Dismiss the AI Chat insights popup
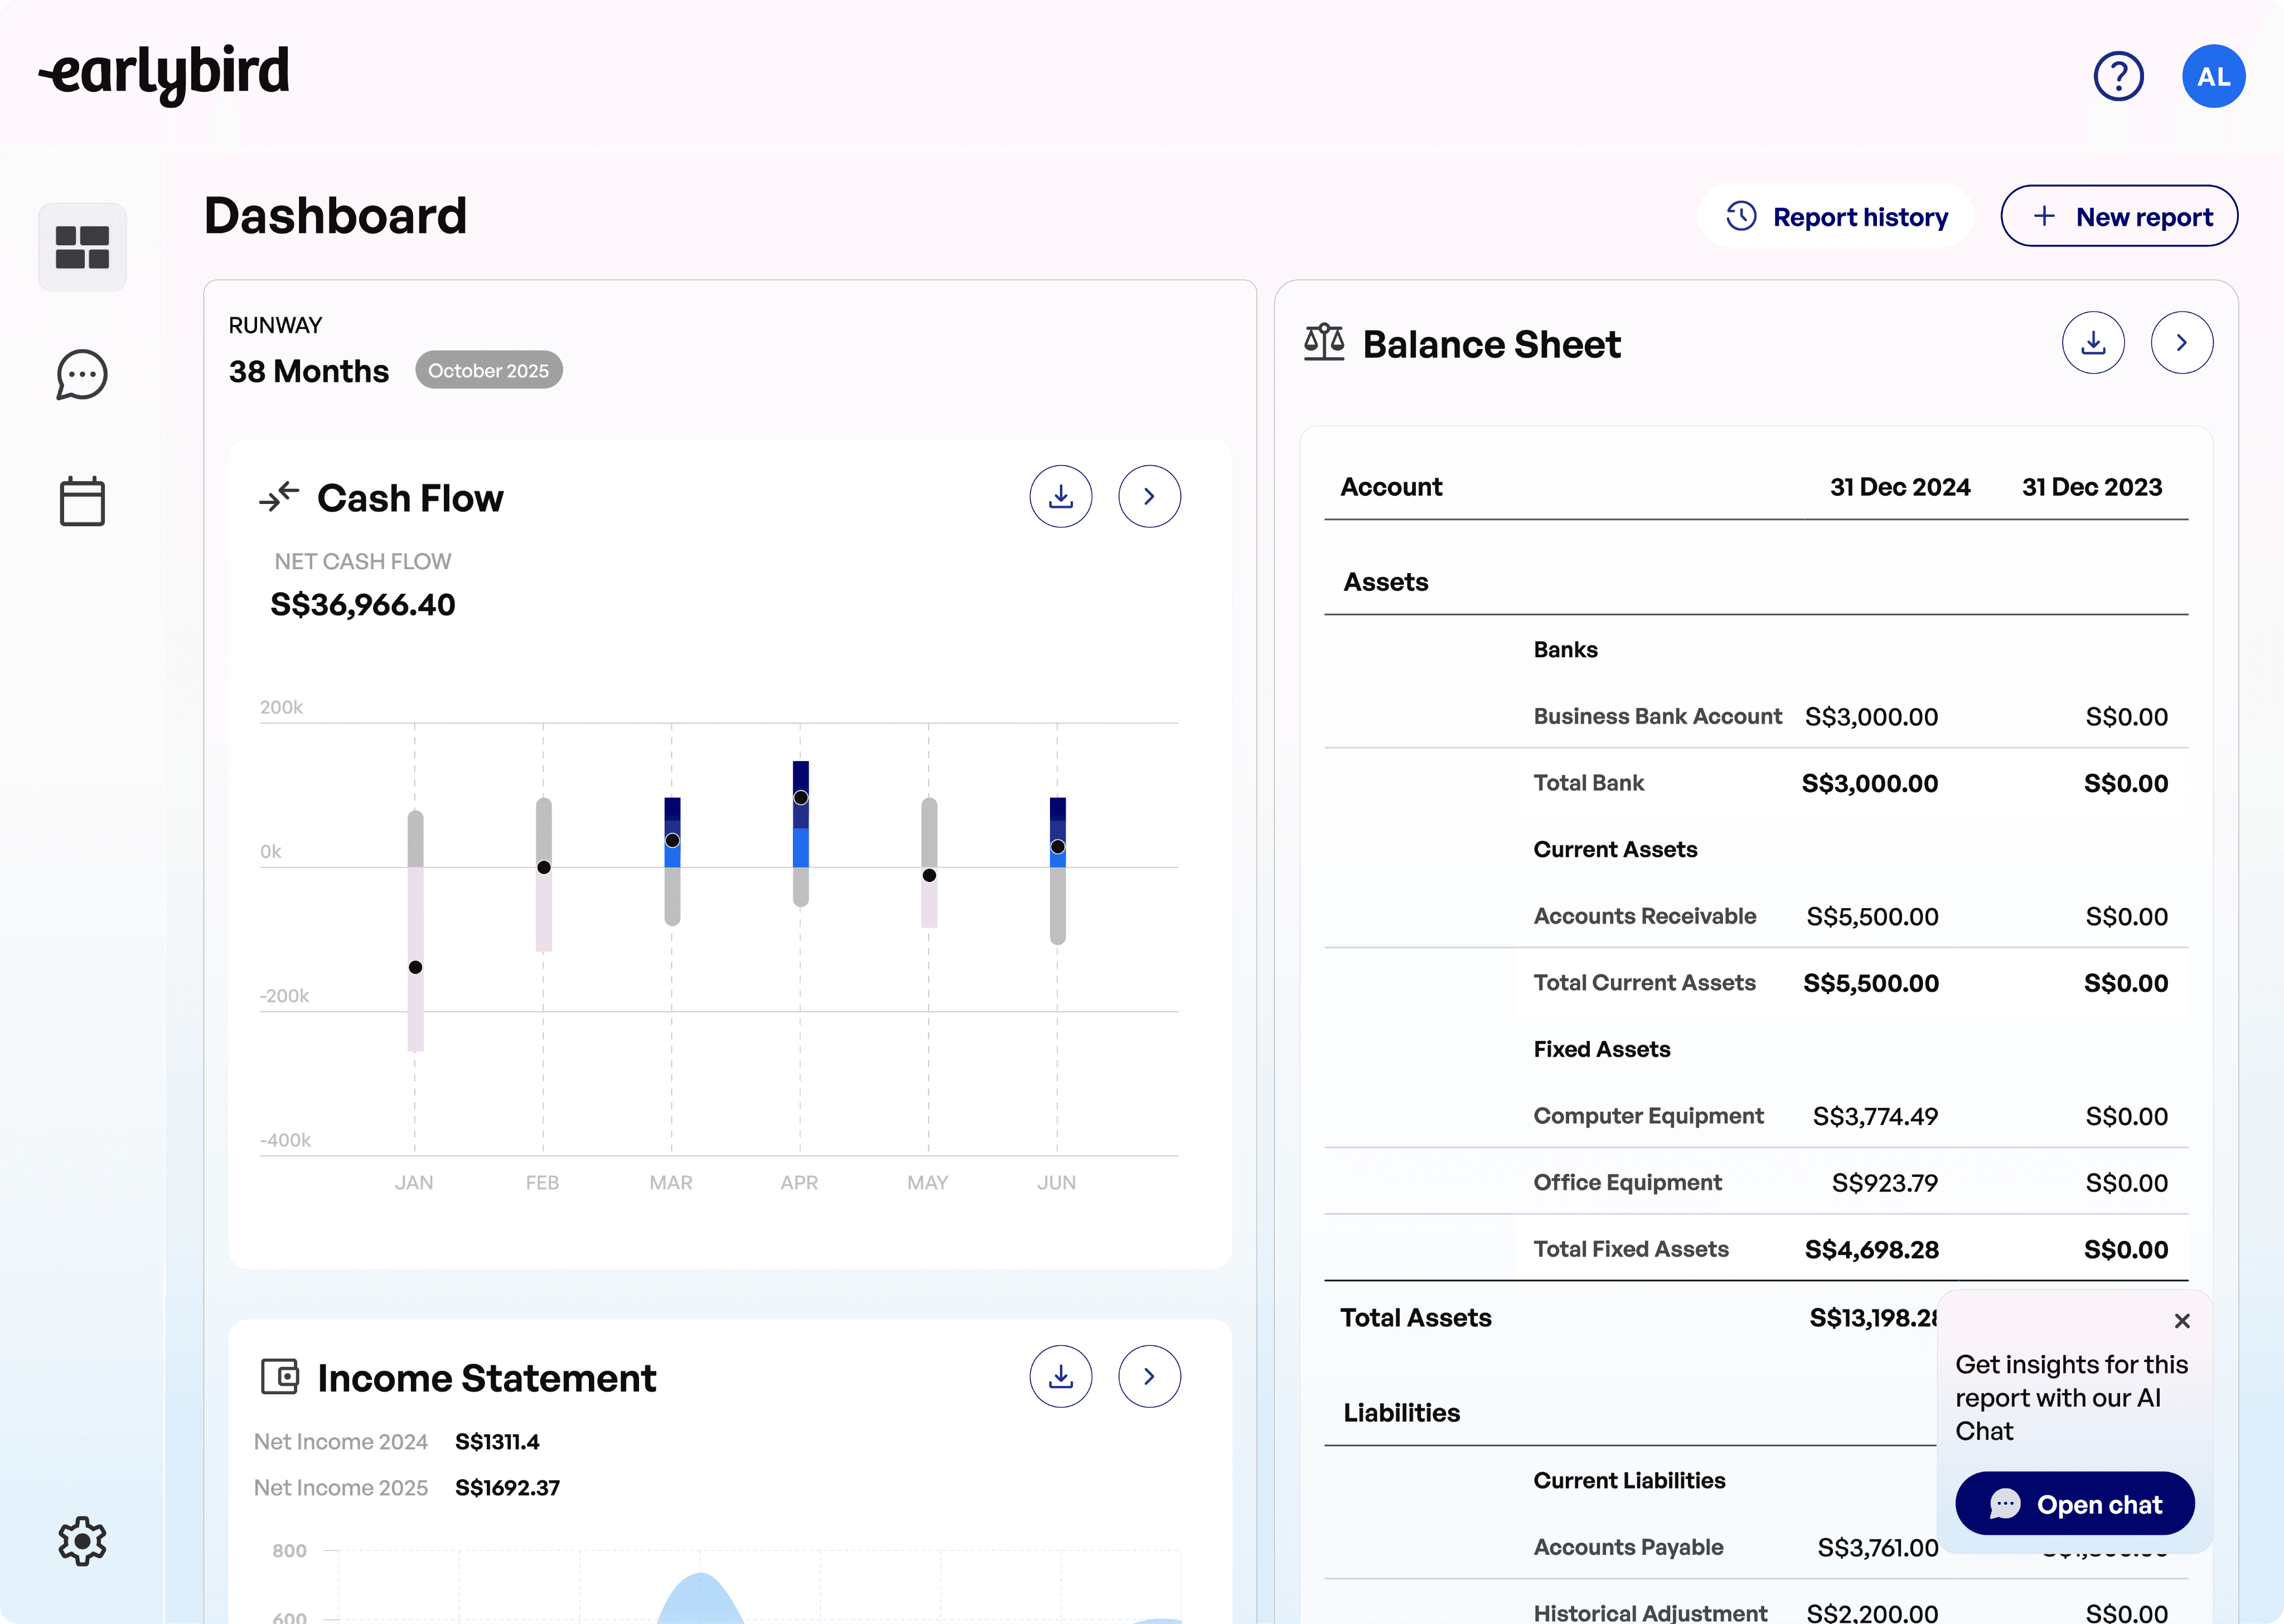The height and width of the screenshot is (1624, 2284). tap(2182, 1321)
